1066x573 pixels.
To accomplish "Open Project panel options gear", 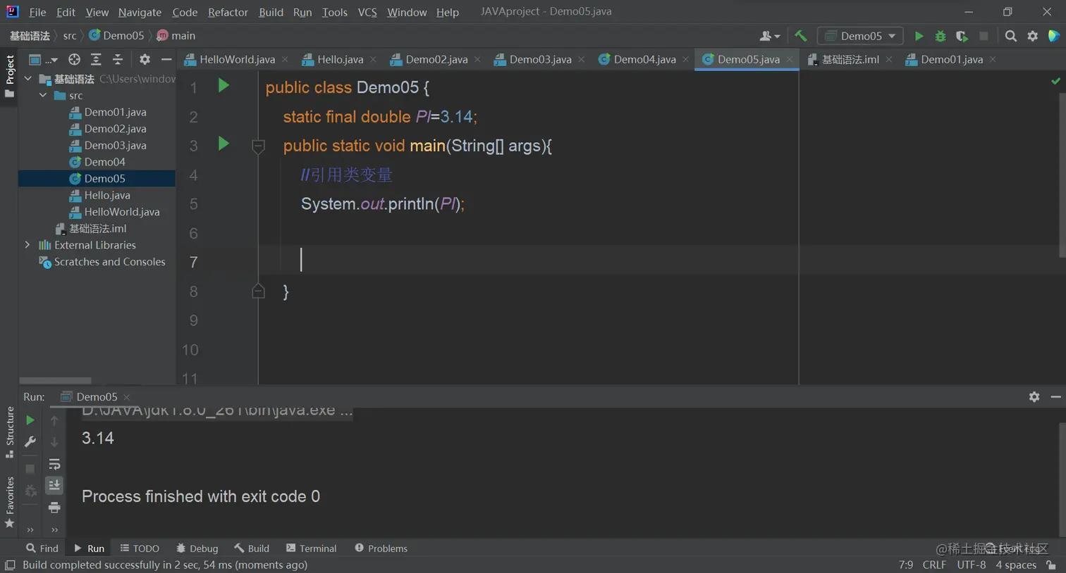I will click(145, 60).
